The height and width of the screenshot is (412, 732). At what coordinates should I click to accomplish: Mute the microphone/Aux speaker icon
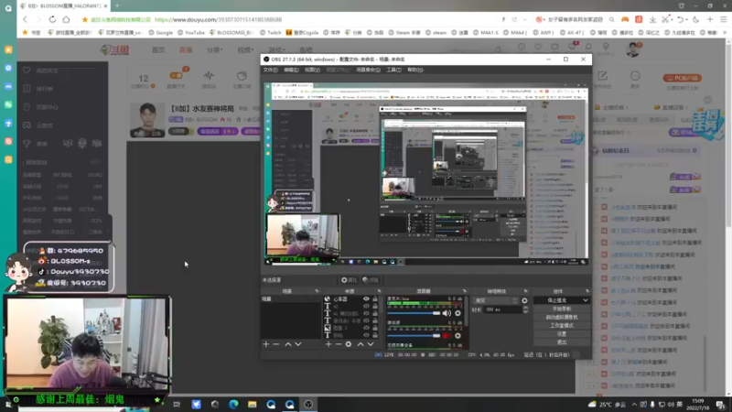[x=447, y=313]
